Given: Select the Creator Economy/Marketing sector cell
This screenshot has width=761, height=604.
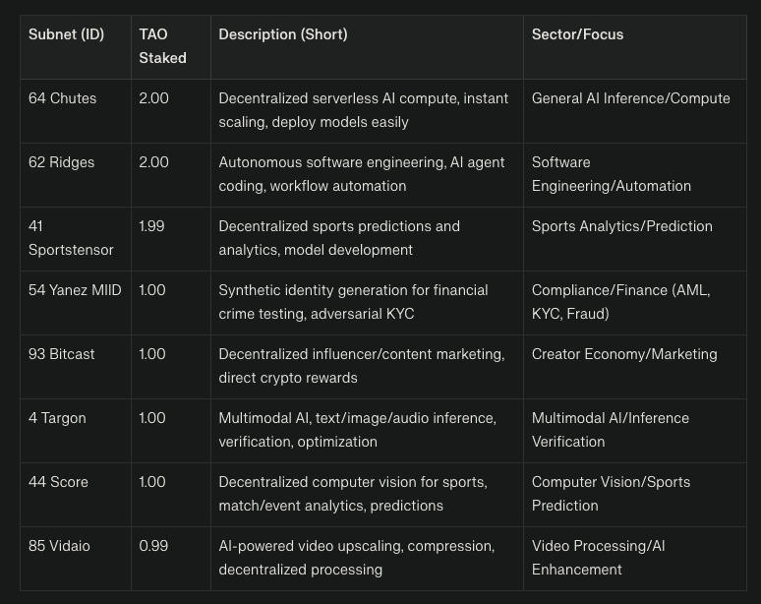Looking at the screenshot, I should point(624,354).
